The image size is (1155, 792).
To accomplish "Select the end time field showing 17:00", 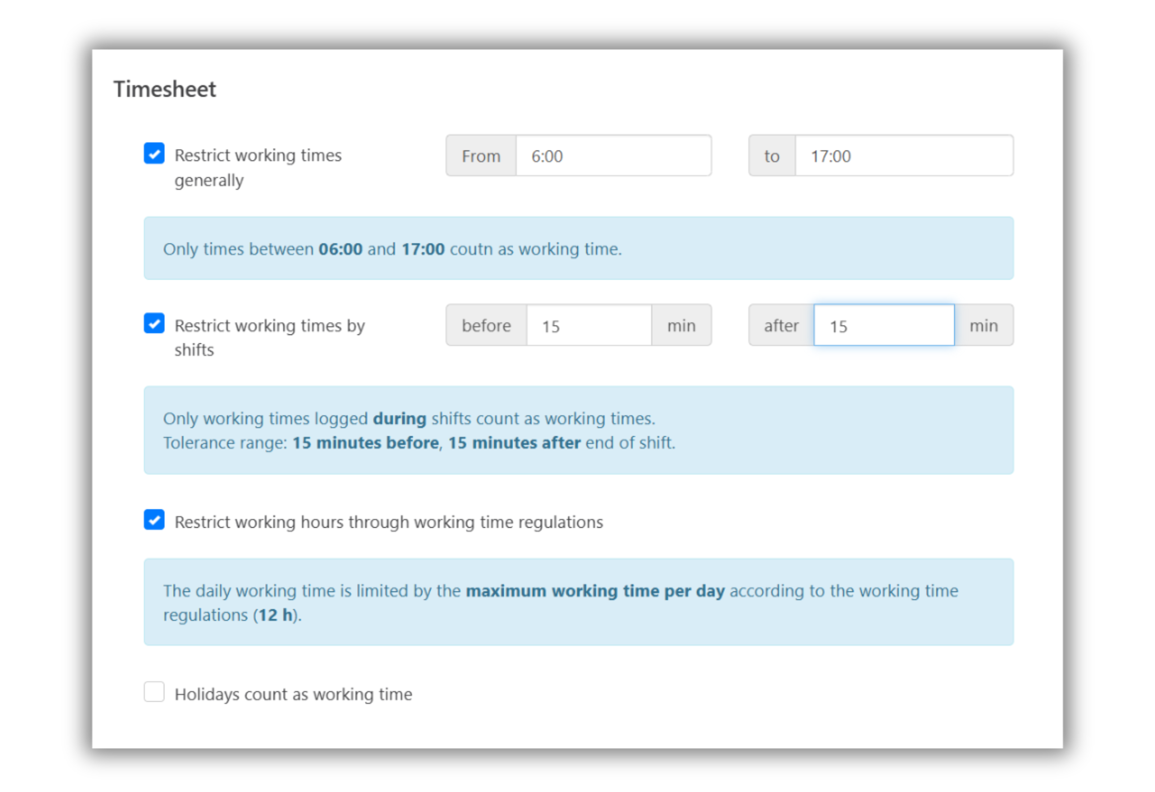I will (x=904, y=155).
